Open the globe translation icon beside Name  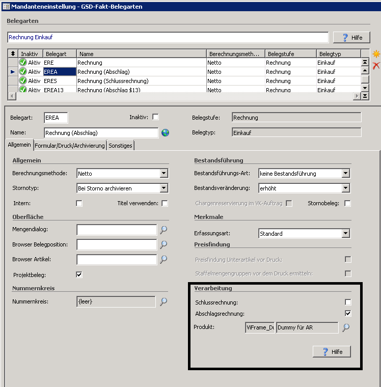click(165, 133)
